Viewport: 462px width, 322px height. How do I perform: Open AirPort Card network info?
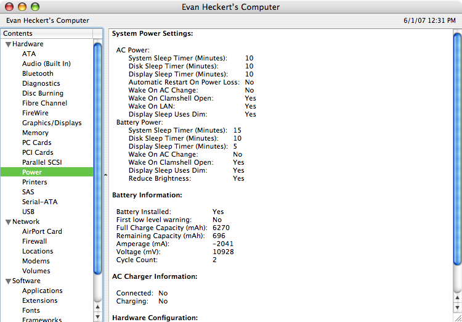[42, 231]
